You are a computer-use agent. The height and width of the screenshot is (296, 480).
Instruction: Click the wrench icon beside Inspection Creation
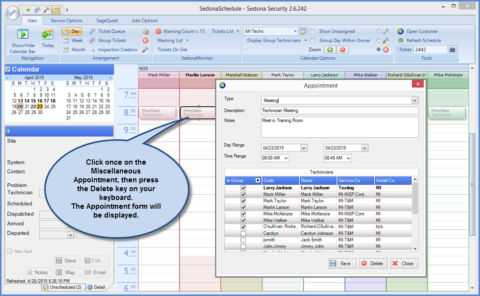point(145,49)
